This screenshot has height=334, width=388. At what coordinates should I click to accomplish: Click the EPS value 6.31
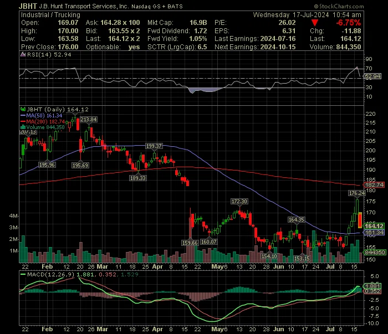(289, 31)
